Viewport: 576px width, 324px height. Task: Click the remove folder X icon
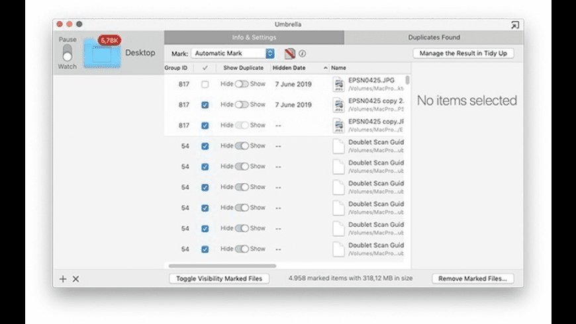[75, 279]
